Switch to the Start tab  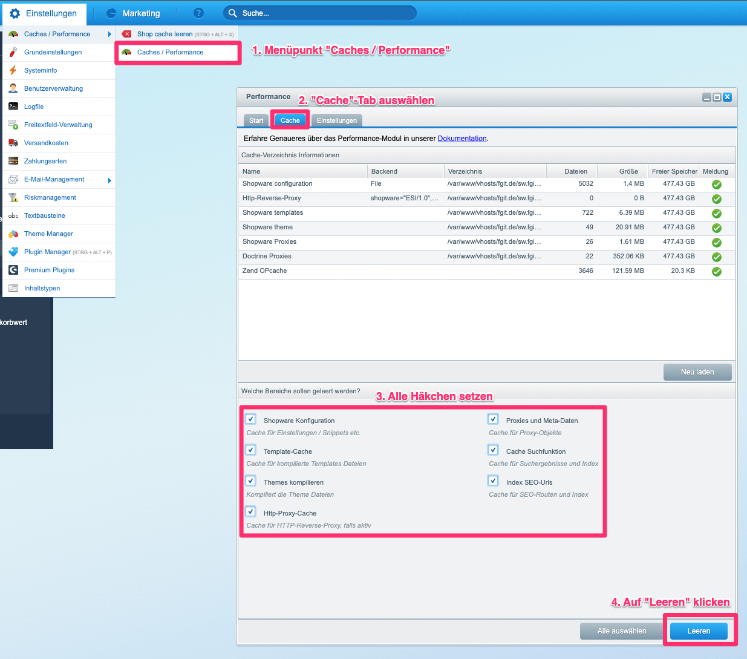[256, 120]
